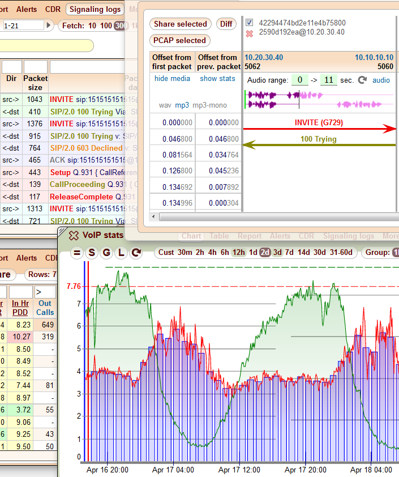Close the VoIP stats window

pyautogui.click(x=74, y=236)
